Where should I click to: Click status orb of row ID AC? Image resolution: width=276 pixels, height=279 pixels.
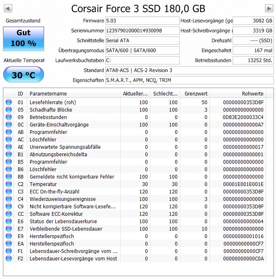tap(9, 139)
